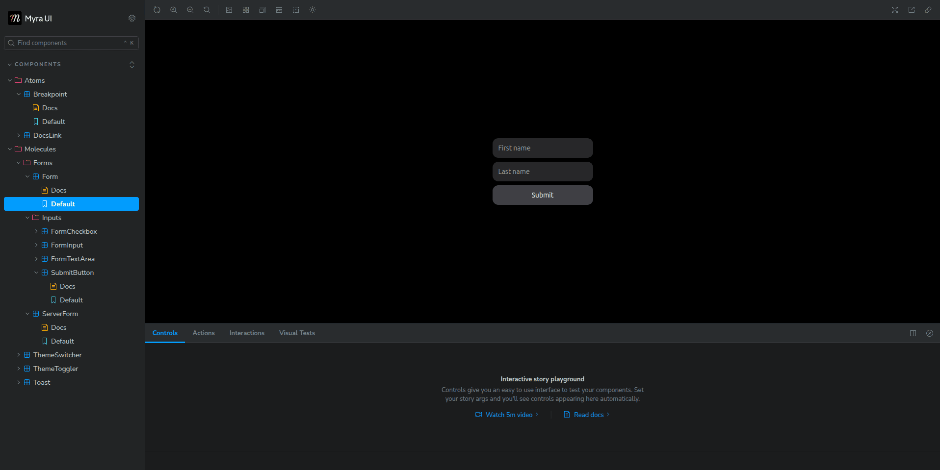940x470 pixels.
Task: Switch to the Actions tab
Action: 204,333
